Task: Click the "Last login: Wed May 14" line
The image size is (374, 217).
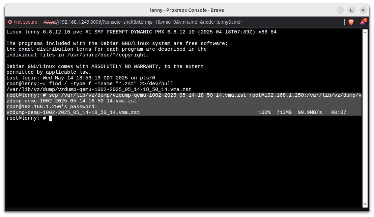Action: pyautogui.click(x=81, y=78)
